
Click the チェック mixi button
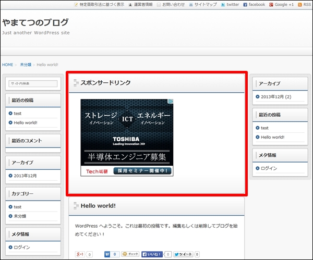(x=130, y=254)
